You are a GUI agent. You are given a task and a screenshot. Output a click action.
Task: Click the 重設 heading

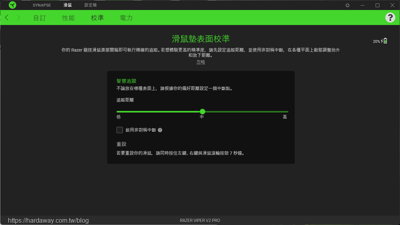pos(121,144)
